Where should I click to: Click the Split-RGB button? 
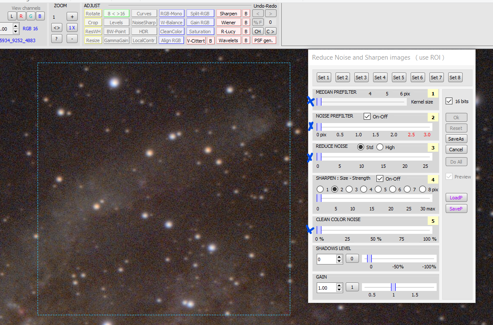(200, 14)
